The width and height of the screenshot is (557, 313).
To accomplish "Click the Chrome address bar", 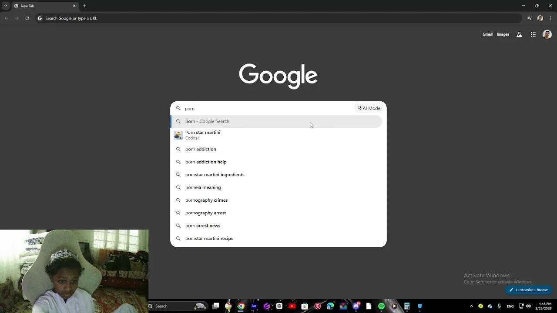I will click(278, 18).
